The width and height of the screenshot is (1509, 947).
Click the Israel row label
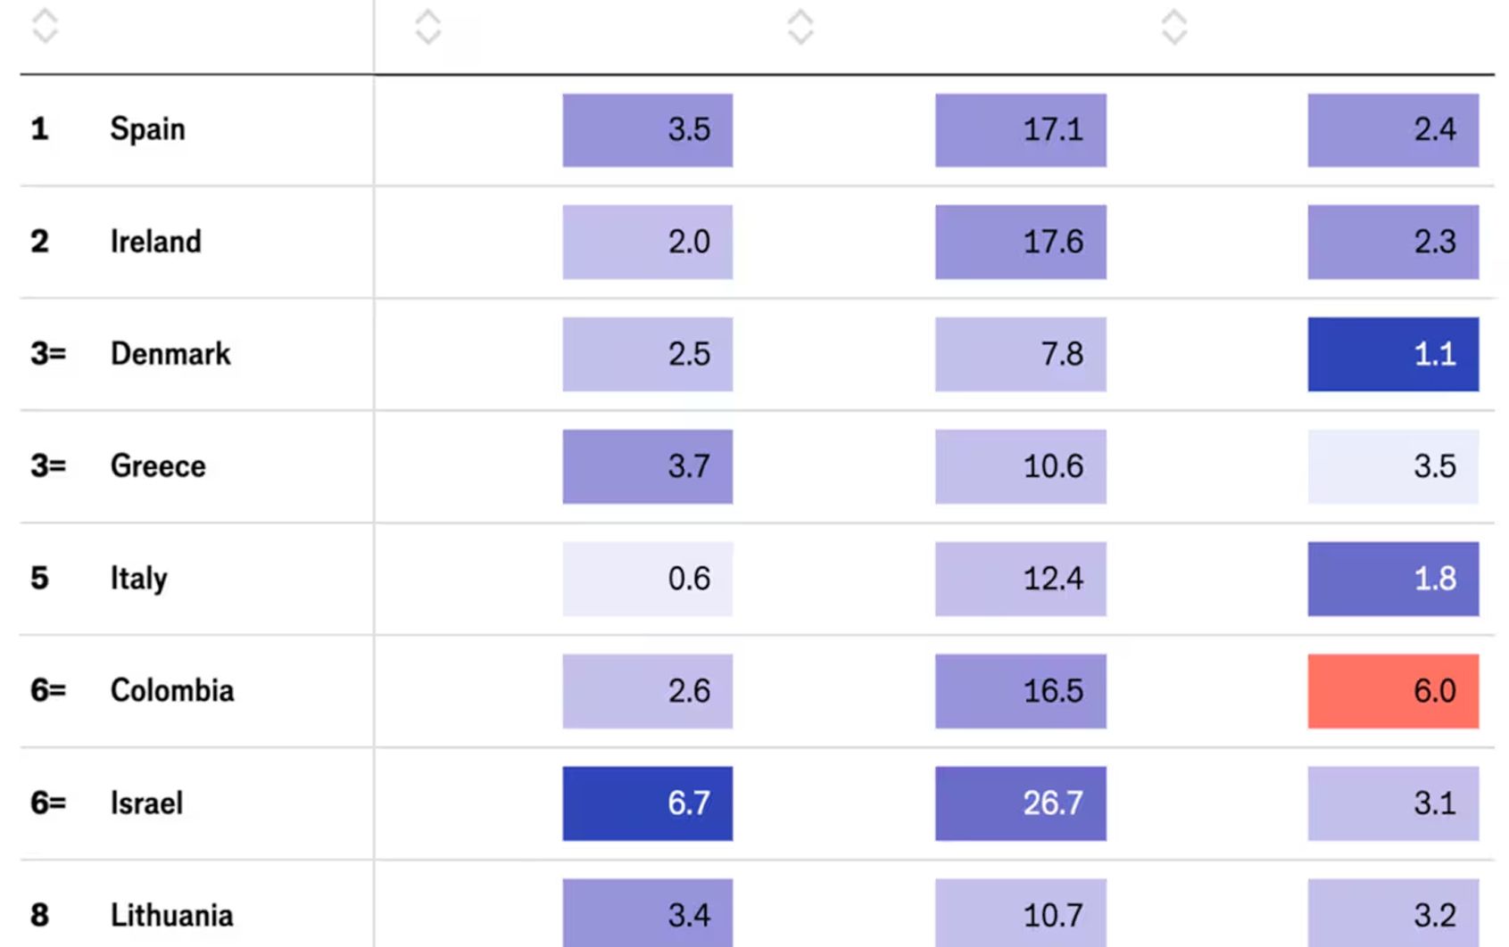tap(146, 803)
